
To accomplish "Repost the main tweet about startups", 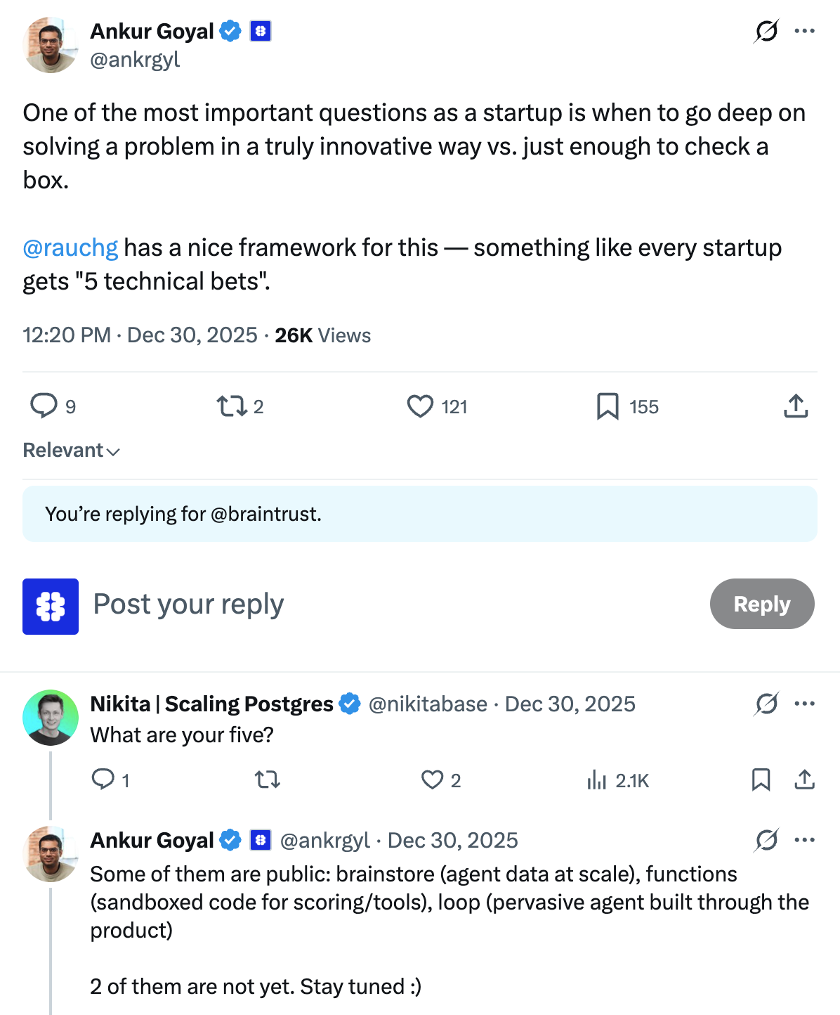I will (x=231, y=406).
